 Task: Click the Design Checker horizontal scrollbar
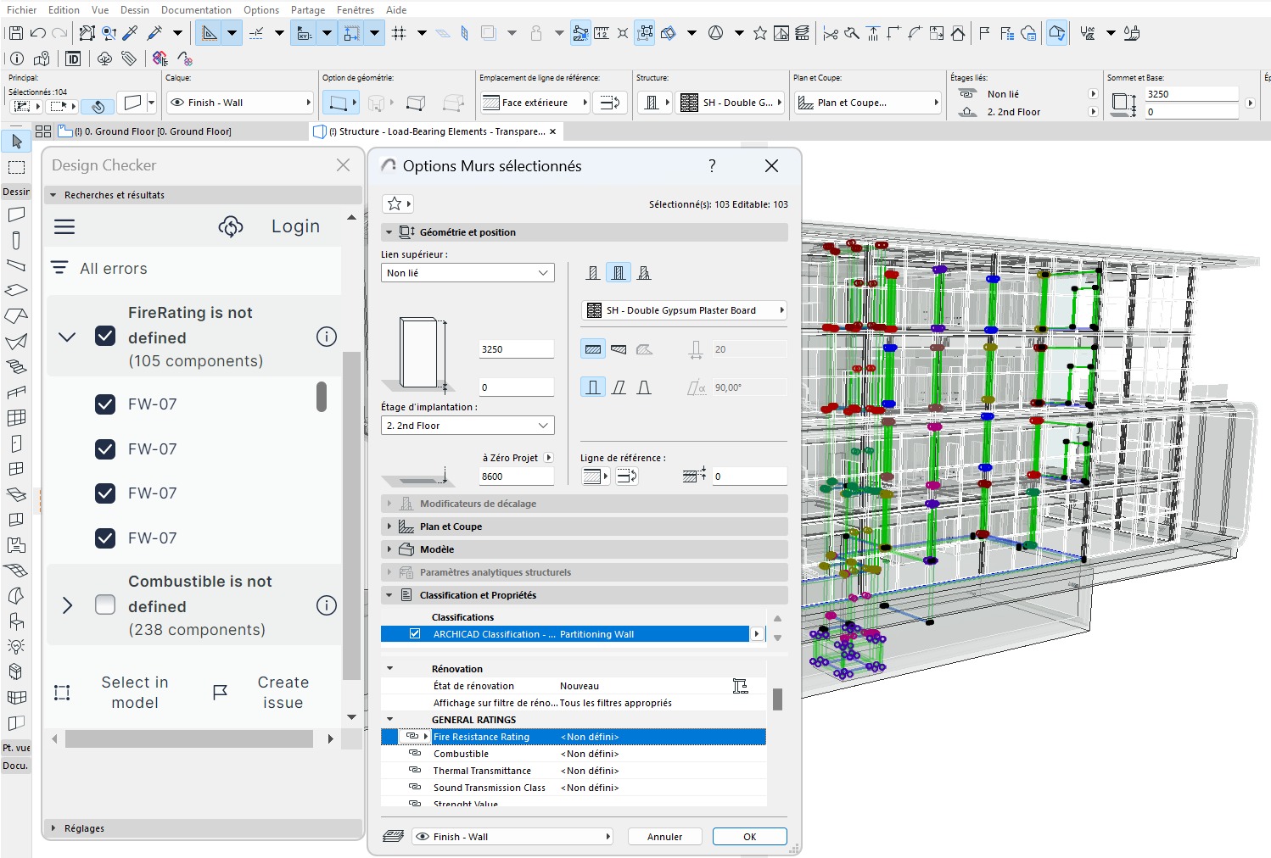(x=188, y=739)
